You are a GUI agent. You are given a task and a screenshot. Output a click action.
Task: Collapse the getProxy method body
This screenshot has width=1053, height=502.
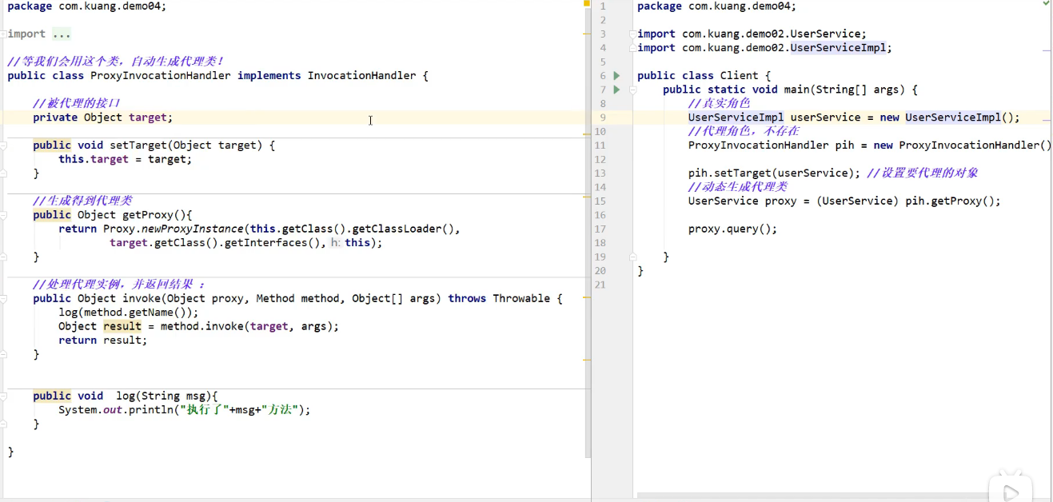point(4,215)
